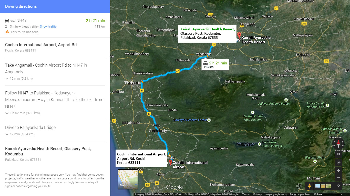Rotate map clockwise using compass arrow

[343, 144]
